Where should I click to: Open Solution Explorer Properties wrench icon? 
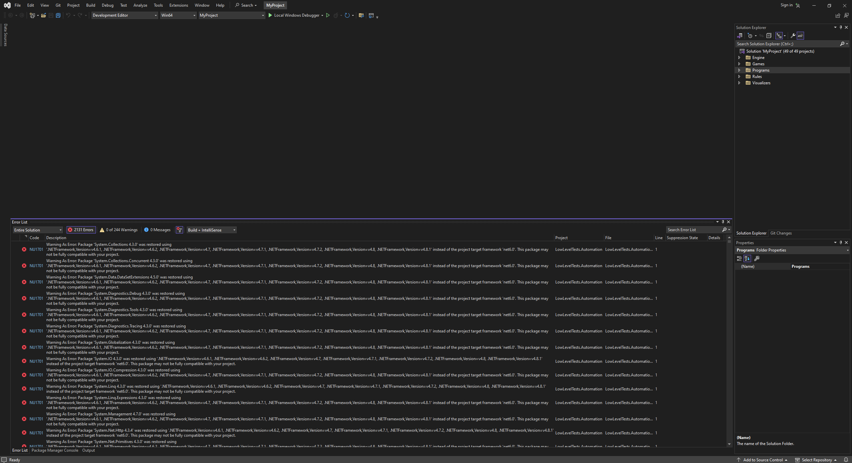[793, 36]
